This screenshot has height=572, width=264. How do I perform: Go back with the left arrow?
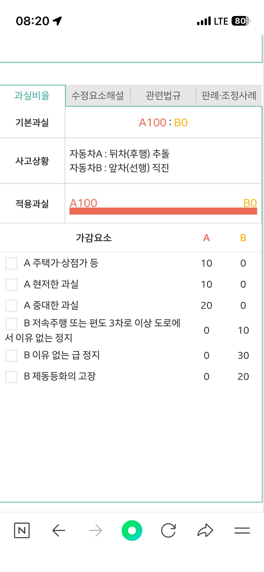pyautogui.click(x=59, y=530)
